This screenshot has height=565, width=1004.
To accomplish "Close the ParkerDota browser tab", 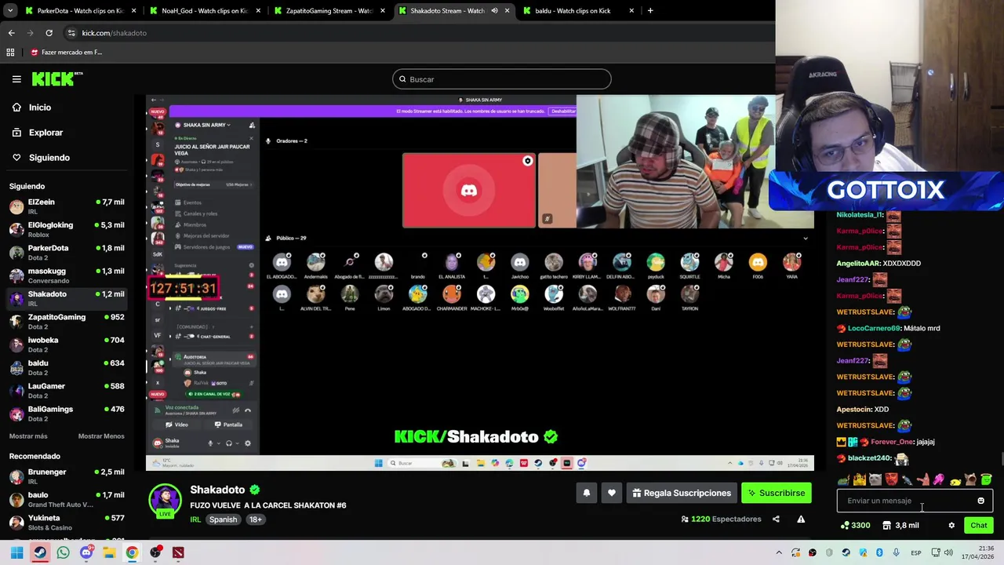I will (134, 11).
